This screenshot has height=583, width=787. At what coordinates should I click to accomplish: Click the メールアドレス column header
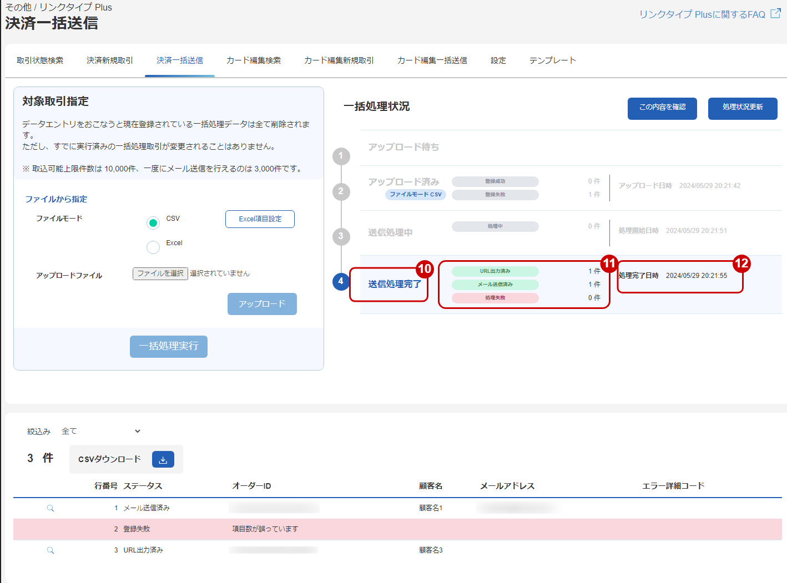507,486
